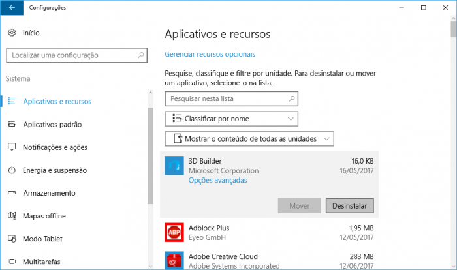Open Aplicativos padrão settings
The image size is (457, 270).
pyautogui.click(x=52, y=125)
